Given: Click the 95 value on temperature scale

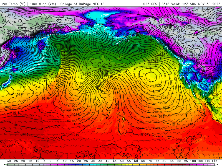Looking at the screenshot, I should [186, 161].
